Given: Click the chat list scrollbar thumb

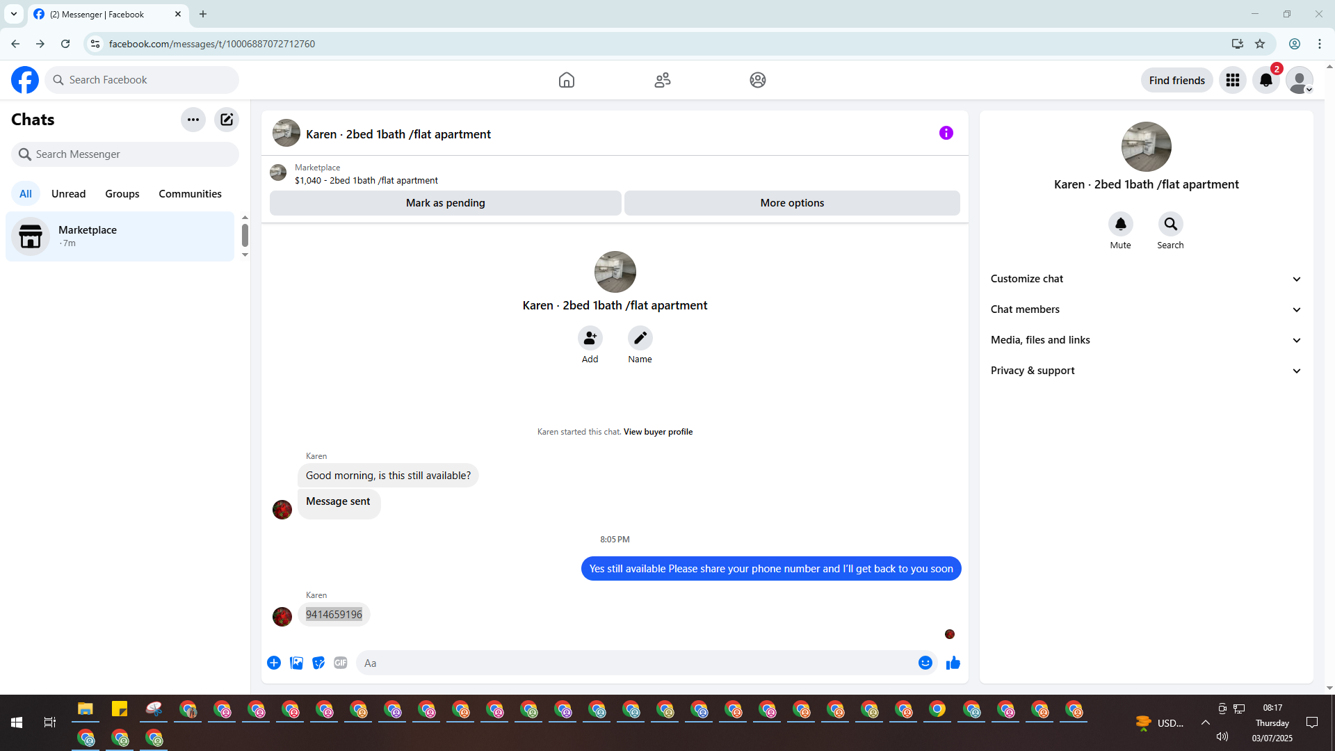Looking at the screenshot, I should click(x=245, y=235).
